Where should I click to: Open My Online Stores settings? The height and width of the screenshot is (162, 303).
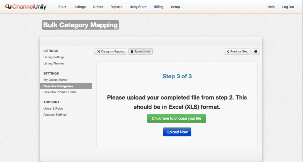pyautogui.click(x=55, y=80)
